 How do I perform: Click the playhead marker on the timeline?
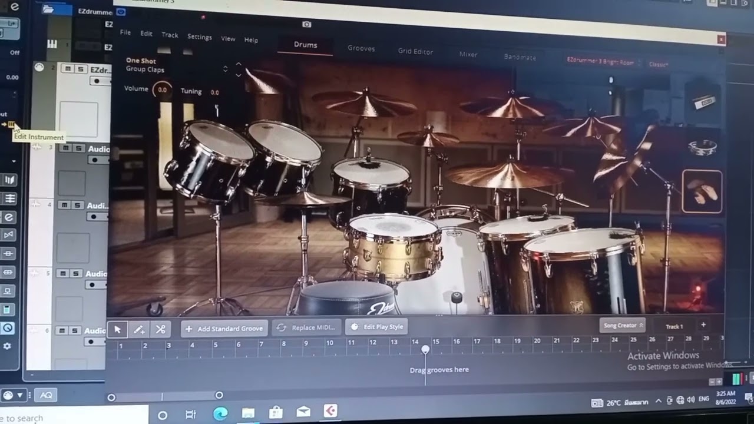click(425, 349)
